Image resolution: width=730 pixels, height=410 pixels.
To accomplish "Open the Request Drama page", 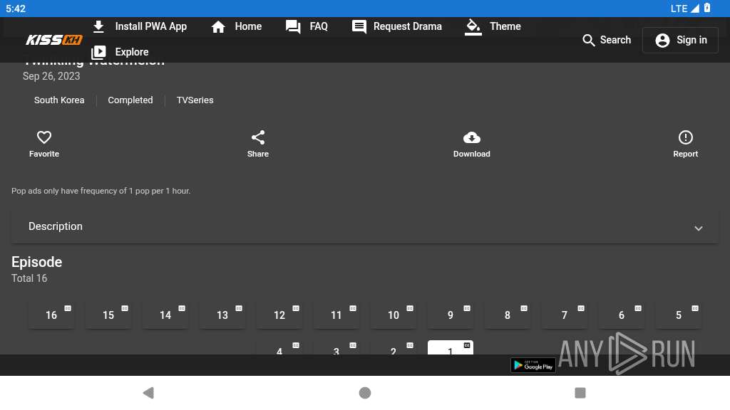I will pyautogui.click(x=397, y=26).
